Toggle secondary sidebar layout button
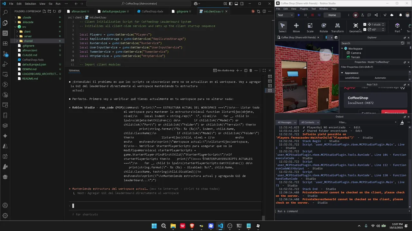412x231 pixels. 242,4
